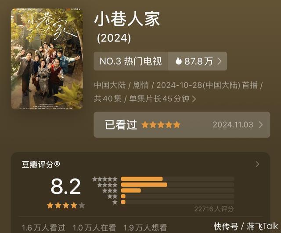281x233 pixels.
Task: Tap the 8.2 rating score
Action: pyautogui.click(x=65, y=186)
